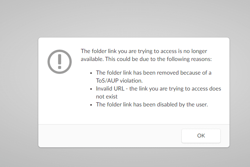Click empty white space below the warning icon
The height and width of the screenshot is (167, 250).
60,98
